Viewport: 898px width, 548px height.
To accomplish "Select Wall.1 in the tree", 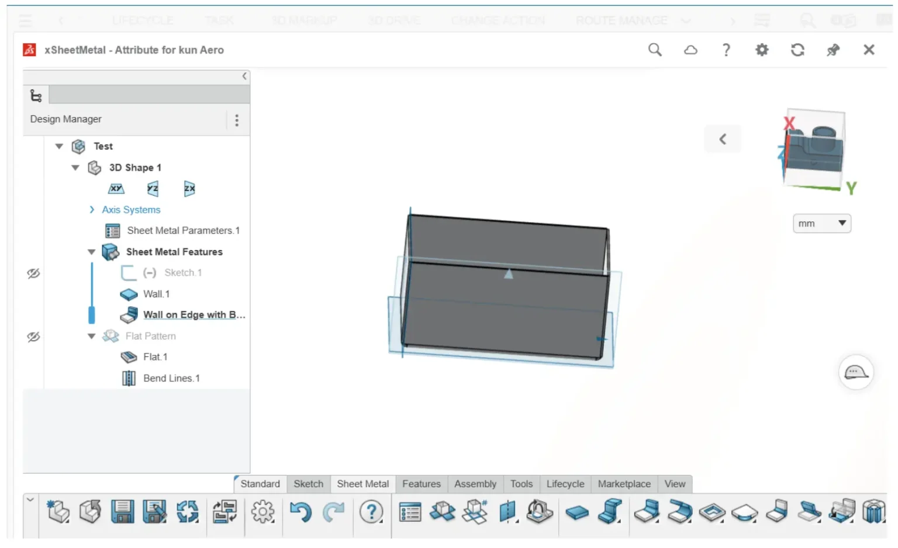I will 156,294.
